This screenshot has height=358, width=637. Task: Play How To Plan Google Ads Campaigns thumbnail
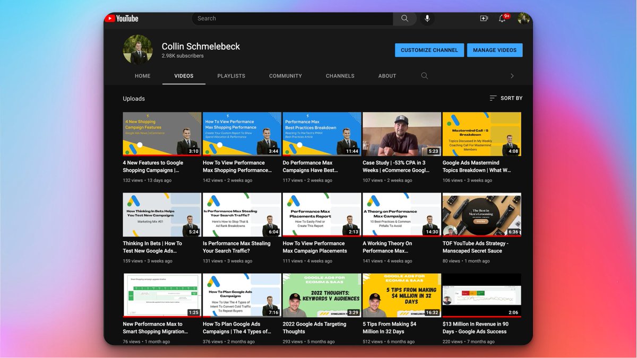242,295
